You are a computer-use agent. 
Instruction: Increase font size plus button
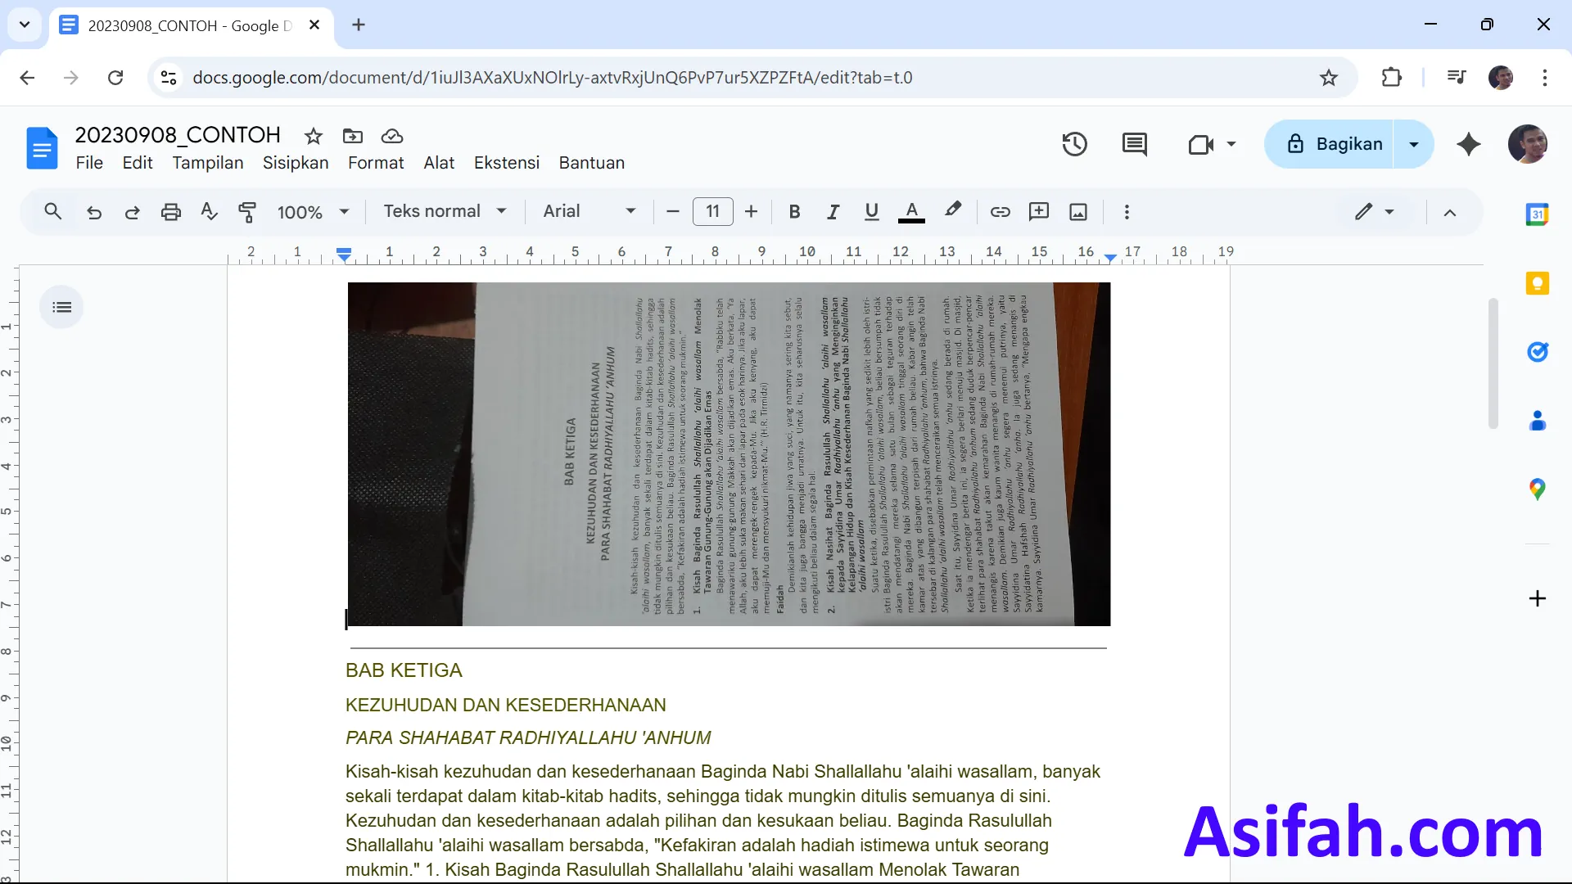point(751,212)
